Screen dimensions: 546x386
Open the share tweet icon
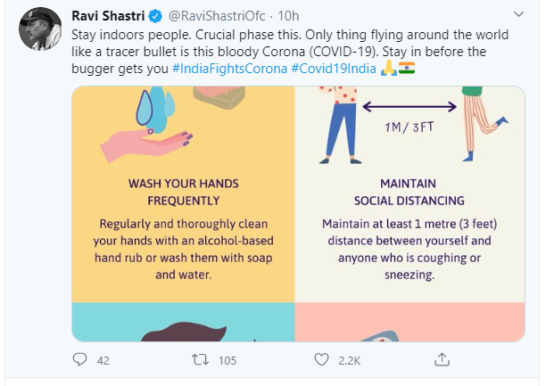442,359
